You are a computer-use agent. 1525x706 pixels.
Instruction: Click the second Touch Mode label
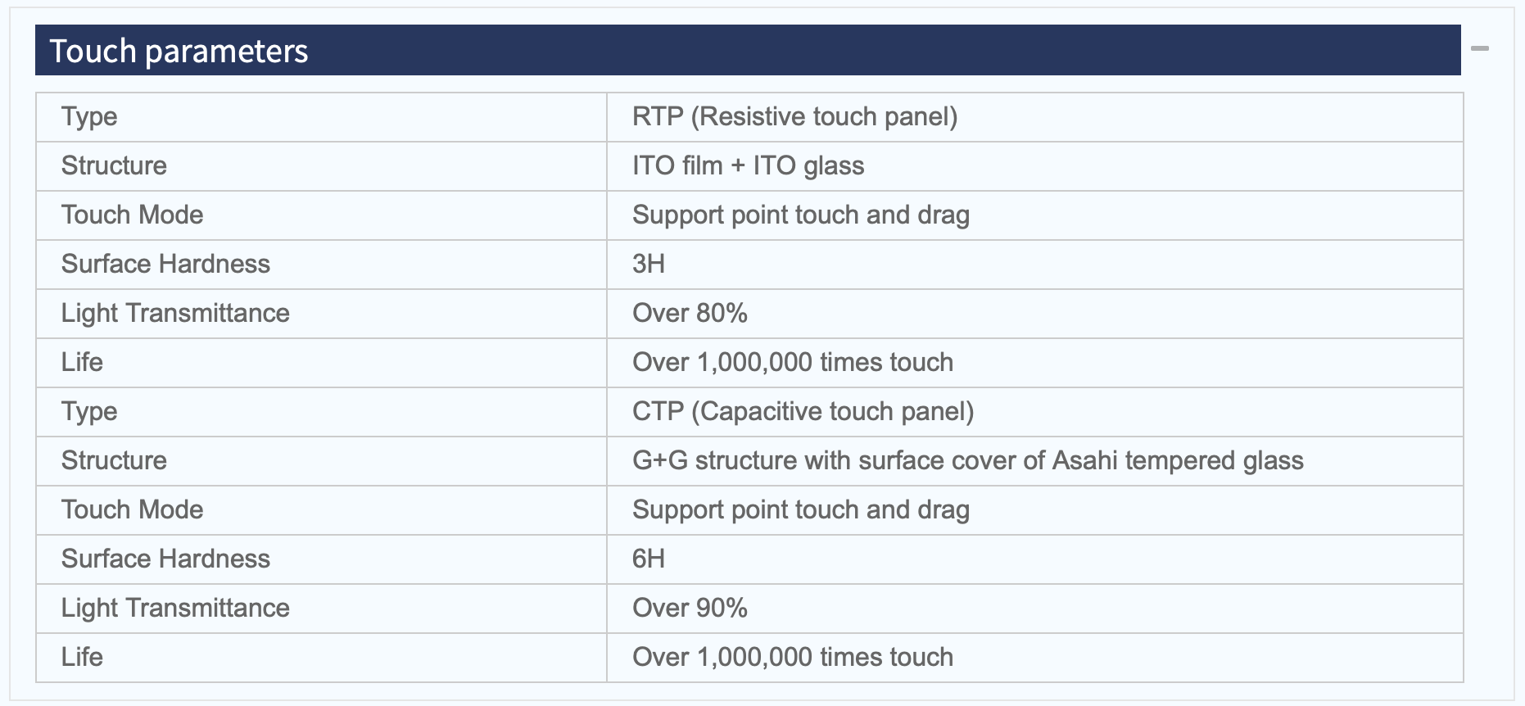(132, 509)
